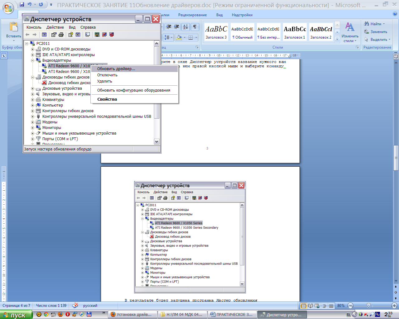399x319 pixels.
Task: Collapse Видеоадаптеры node
Action: (x=32, y=60)
